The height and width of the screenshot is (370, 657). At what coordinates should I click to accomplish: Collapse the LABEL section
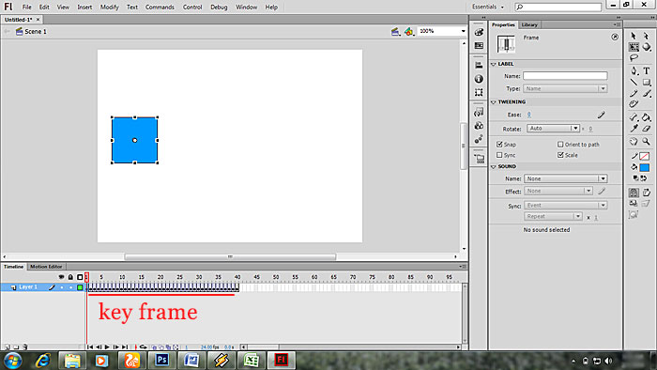[494, 64]
